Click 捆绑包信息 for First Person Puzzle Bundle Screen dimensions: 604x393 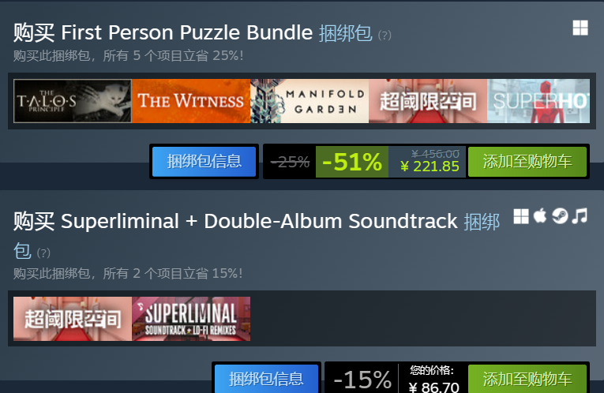[x=204, y=161]
